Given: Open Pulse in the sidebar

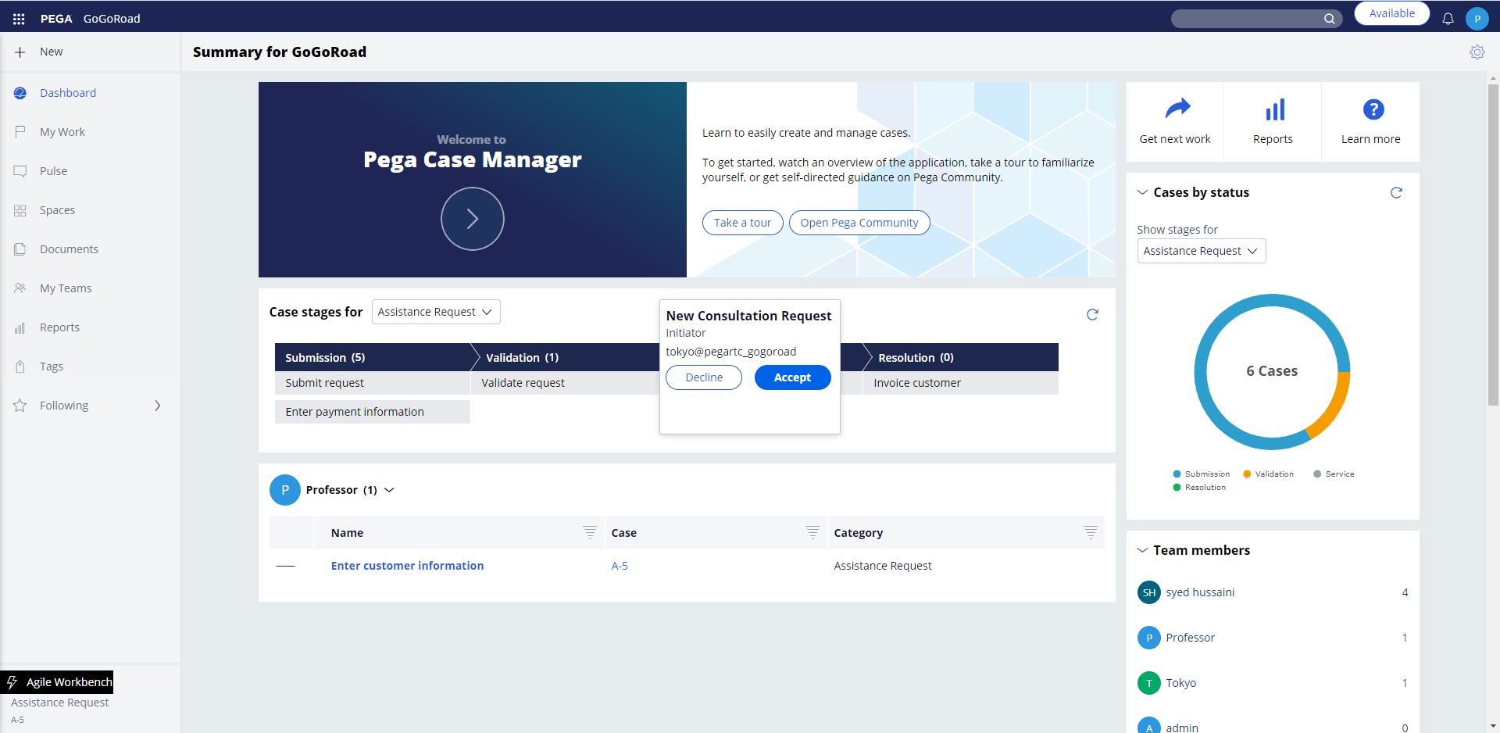Looking at the screenshot, I should click(x=53, y=171).
